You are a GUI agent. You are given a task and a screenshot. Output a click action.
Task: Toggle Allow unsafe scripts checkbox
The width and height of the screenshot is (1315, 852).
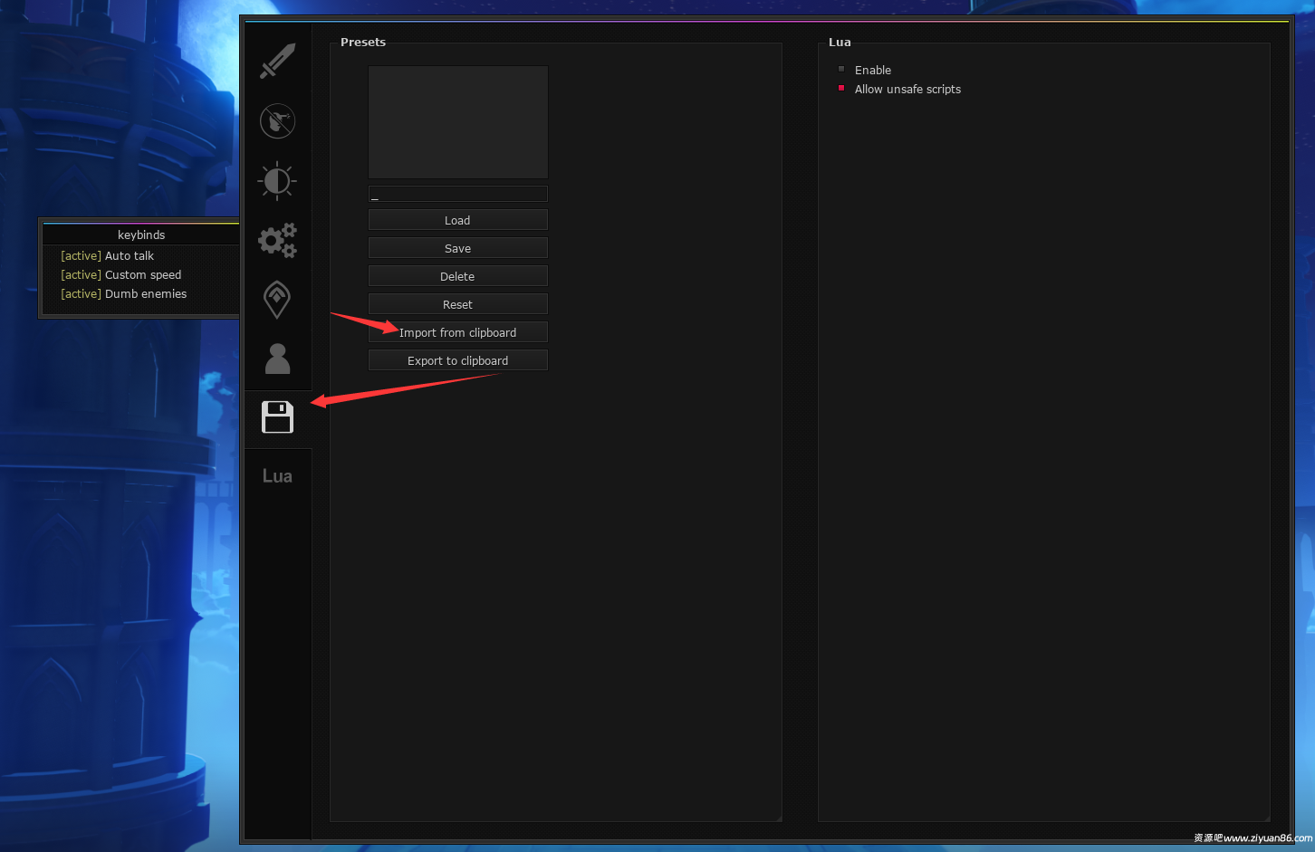(841, 89)
